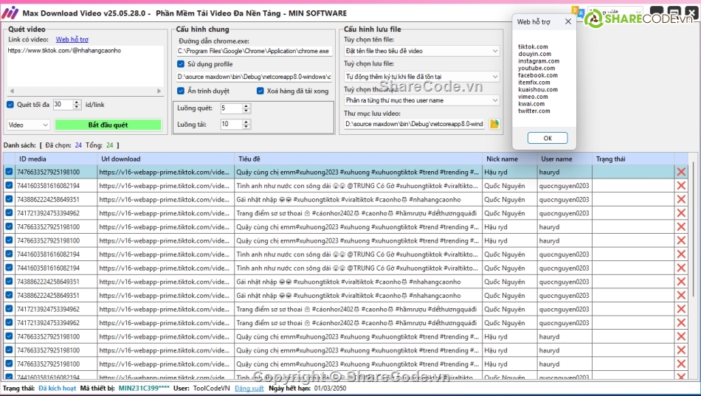The image size is (701, 396).
Task: Sort by User name column header
Action: [564, 159]
